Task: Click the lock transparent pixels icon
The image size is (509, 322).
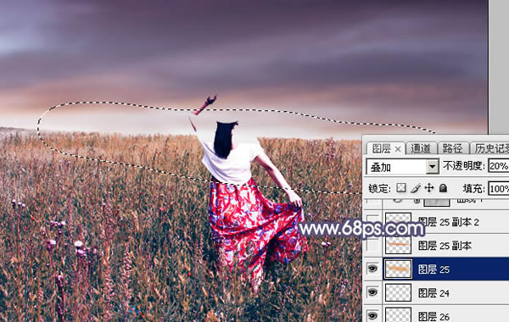Action: point(401,188)
